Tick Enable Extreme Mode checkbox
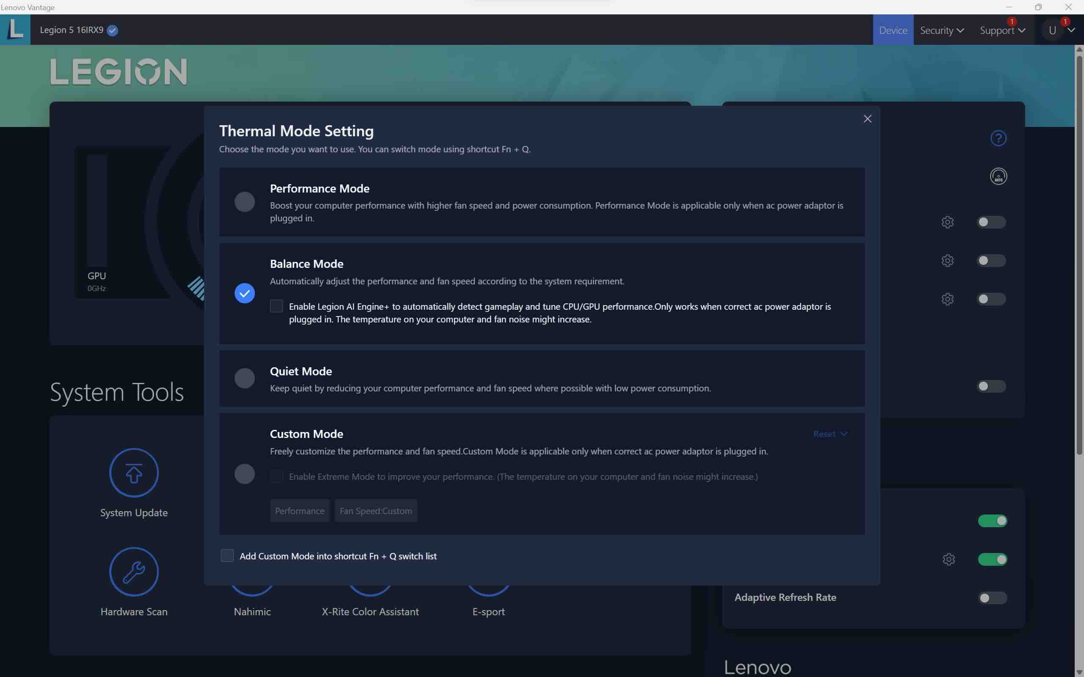The image size is (1084, 677). point(277,476)
